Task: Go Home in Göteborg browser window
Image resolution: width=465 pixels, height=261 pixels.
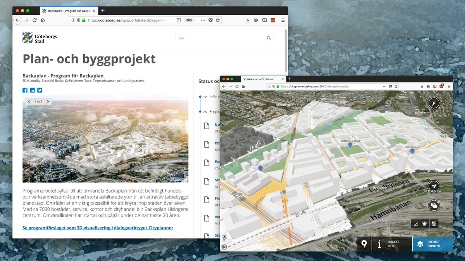Action: pos(43,20)
